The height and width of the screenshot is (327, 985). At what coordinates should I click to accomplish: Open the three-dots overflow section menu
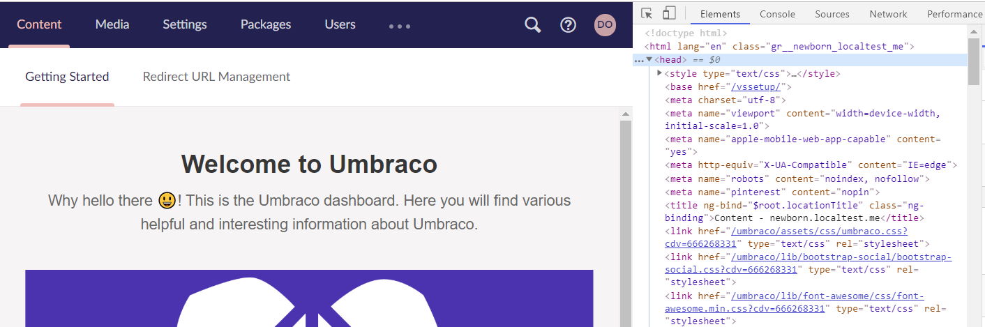click(x=400, y=26)
